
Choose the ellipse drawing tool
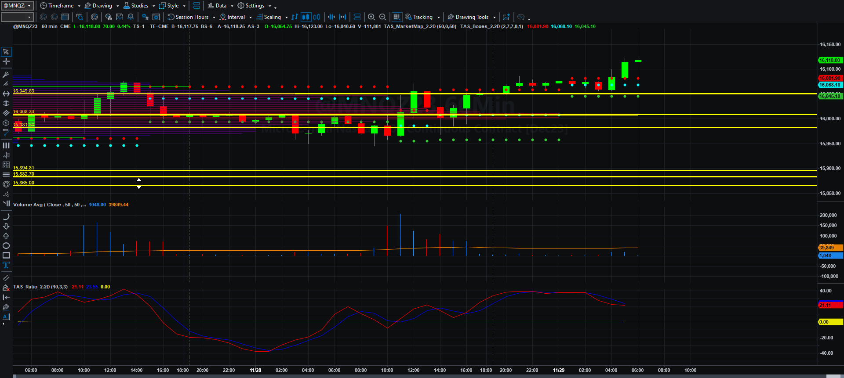6,246
